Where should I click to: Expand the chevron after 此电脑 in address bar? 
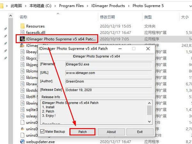pos(26,6)
